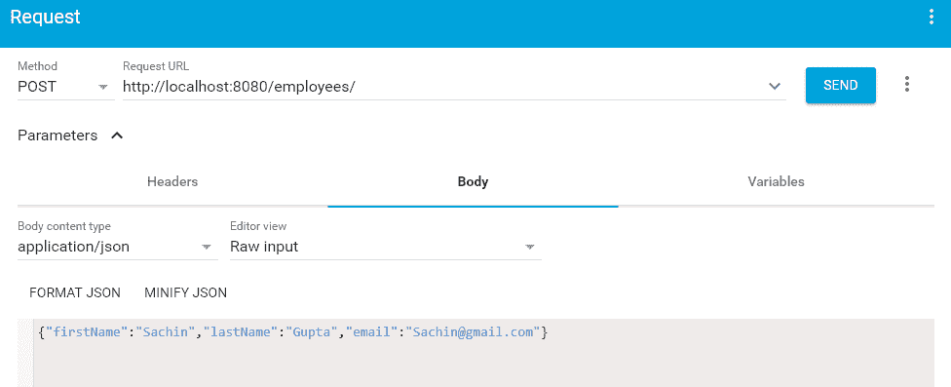Click the "Request" title text
The height and width of the screenshot is (387, 951).
tap(46, 17)
